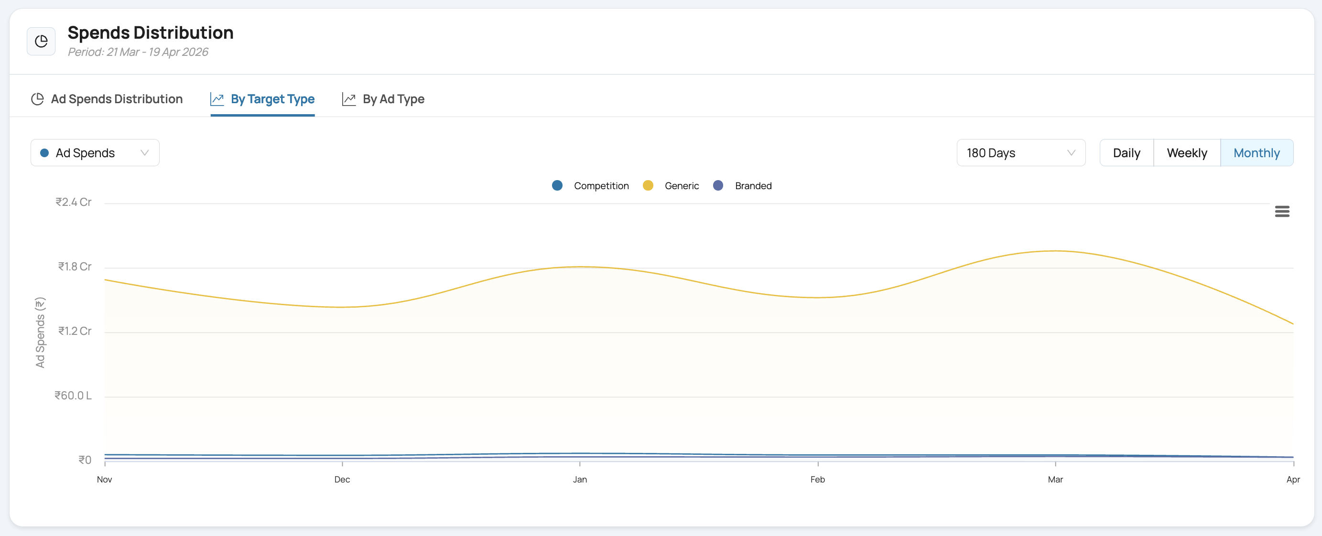The height and width of the screenshot is (536, 1322).
Task: Toggle the Branded series in the legend
Action: [x=742, y=186]
